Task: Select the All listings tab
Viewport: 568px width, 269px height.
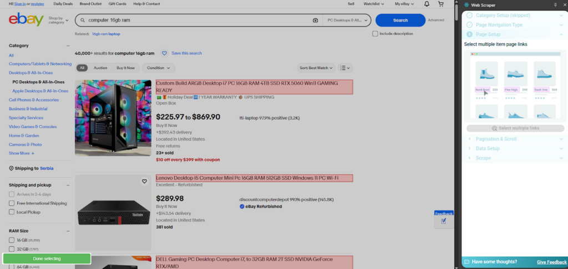Action: point(82,68)
